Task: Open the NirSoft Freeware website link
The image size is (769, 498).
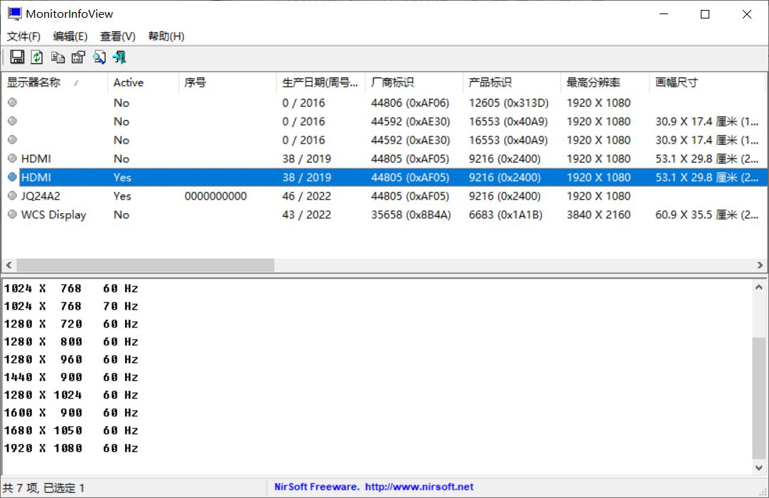Action: tap(374, 487)
